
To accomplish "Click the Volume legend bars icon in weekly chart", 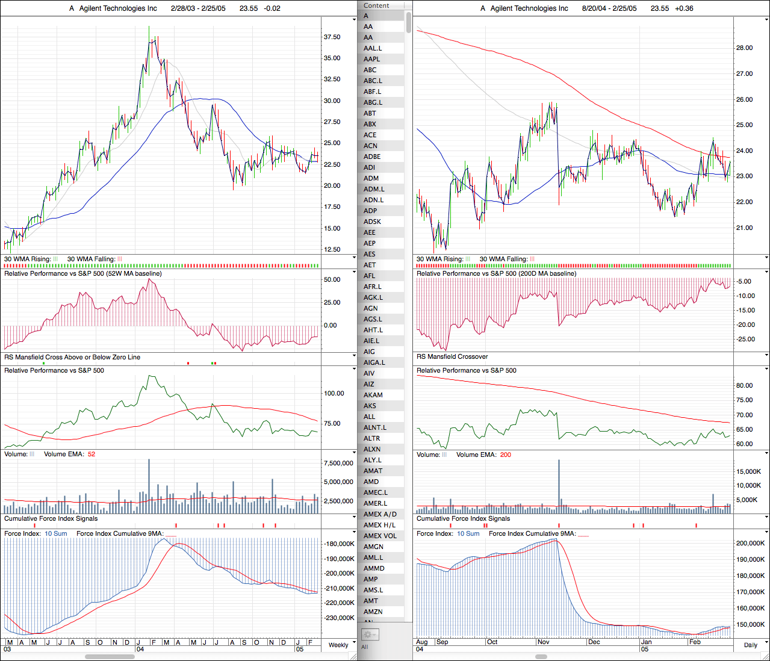I will click(33, 455).
